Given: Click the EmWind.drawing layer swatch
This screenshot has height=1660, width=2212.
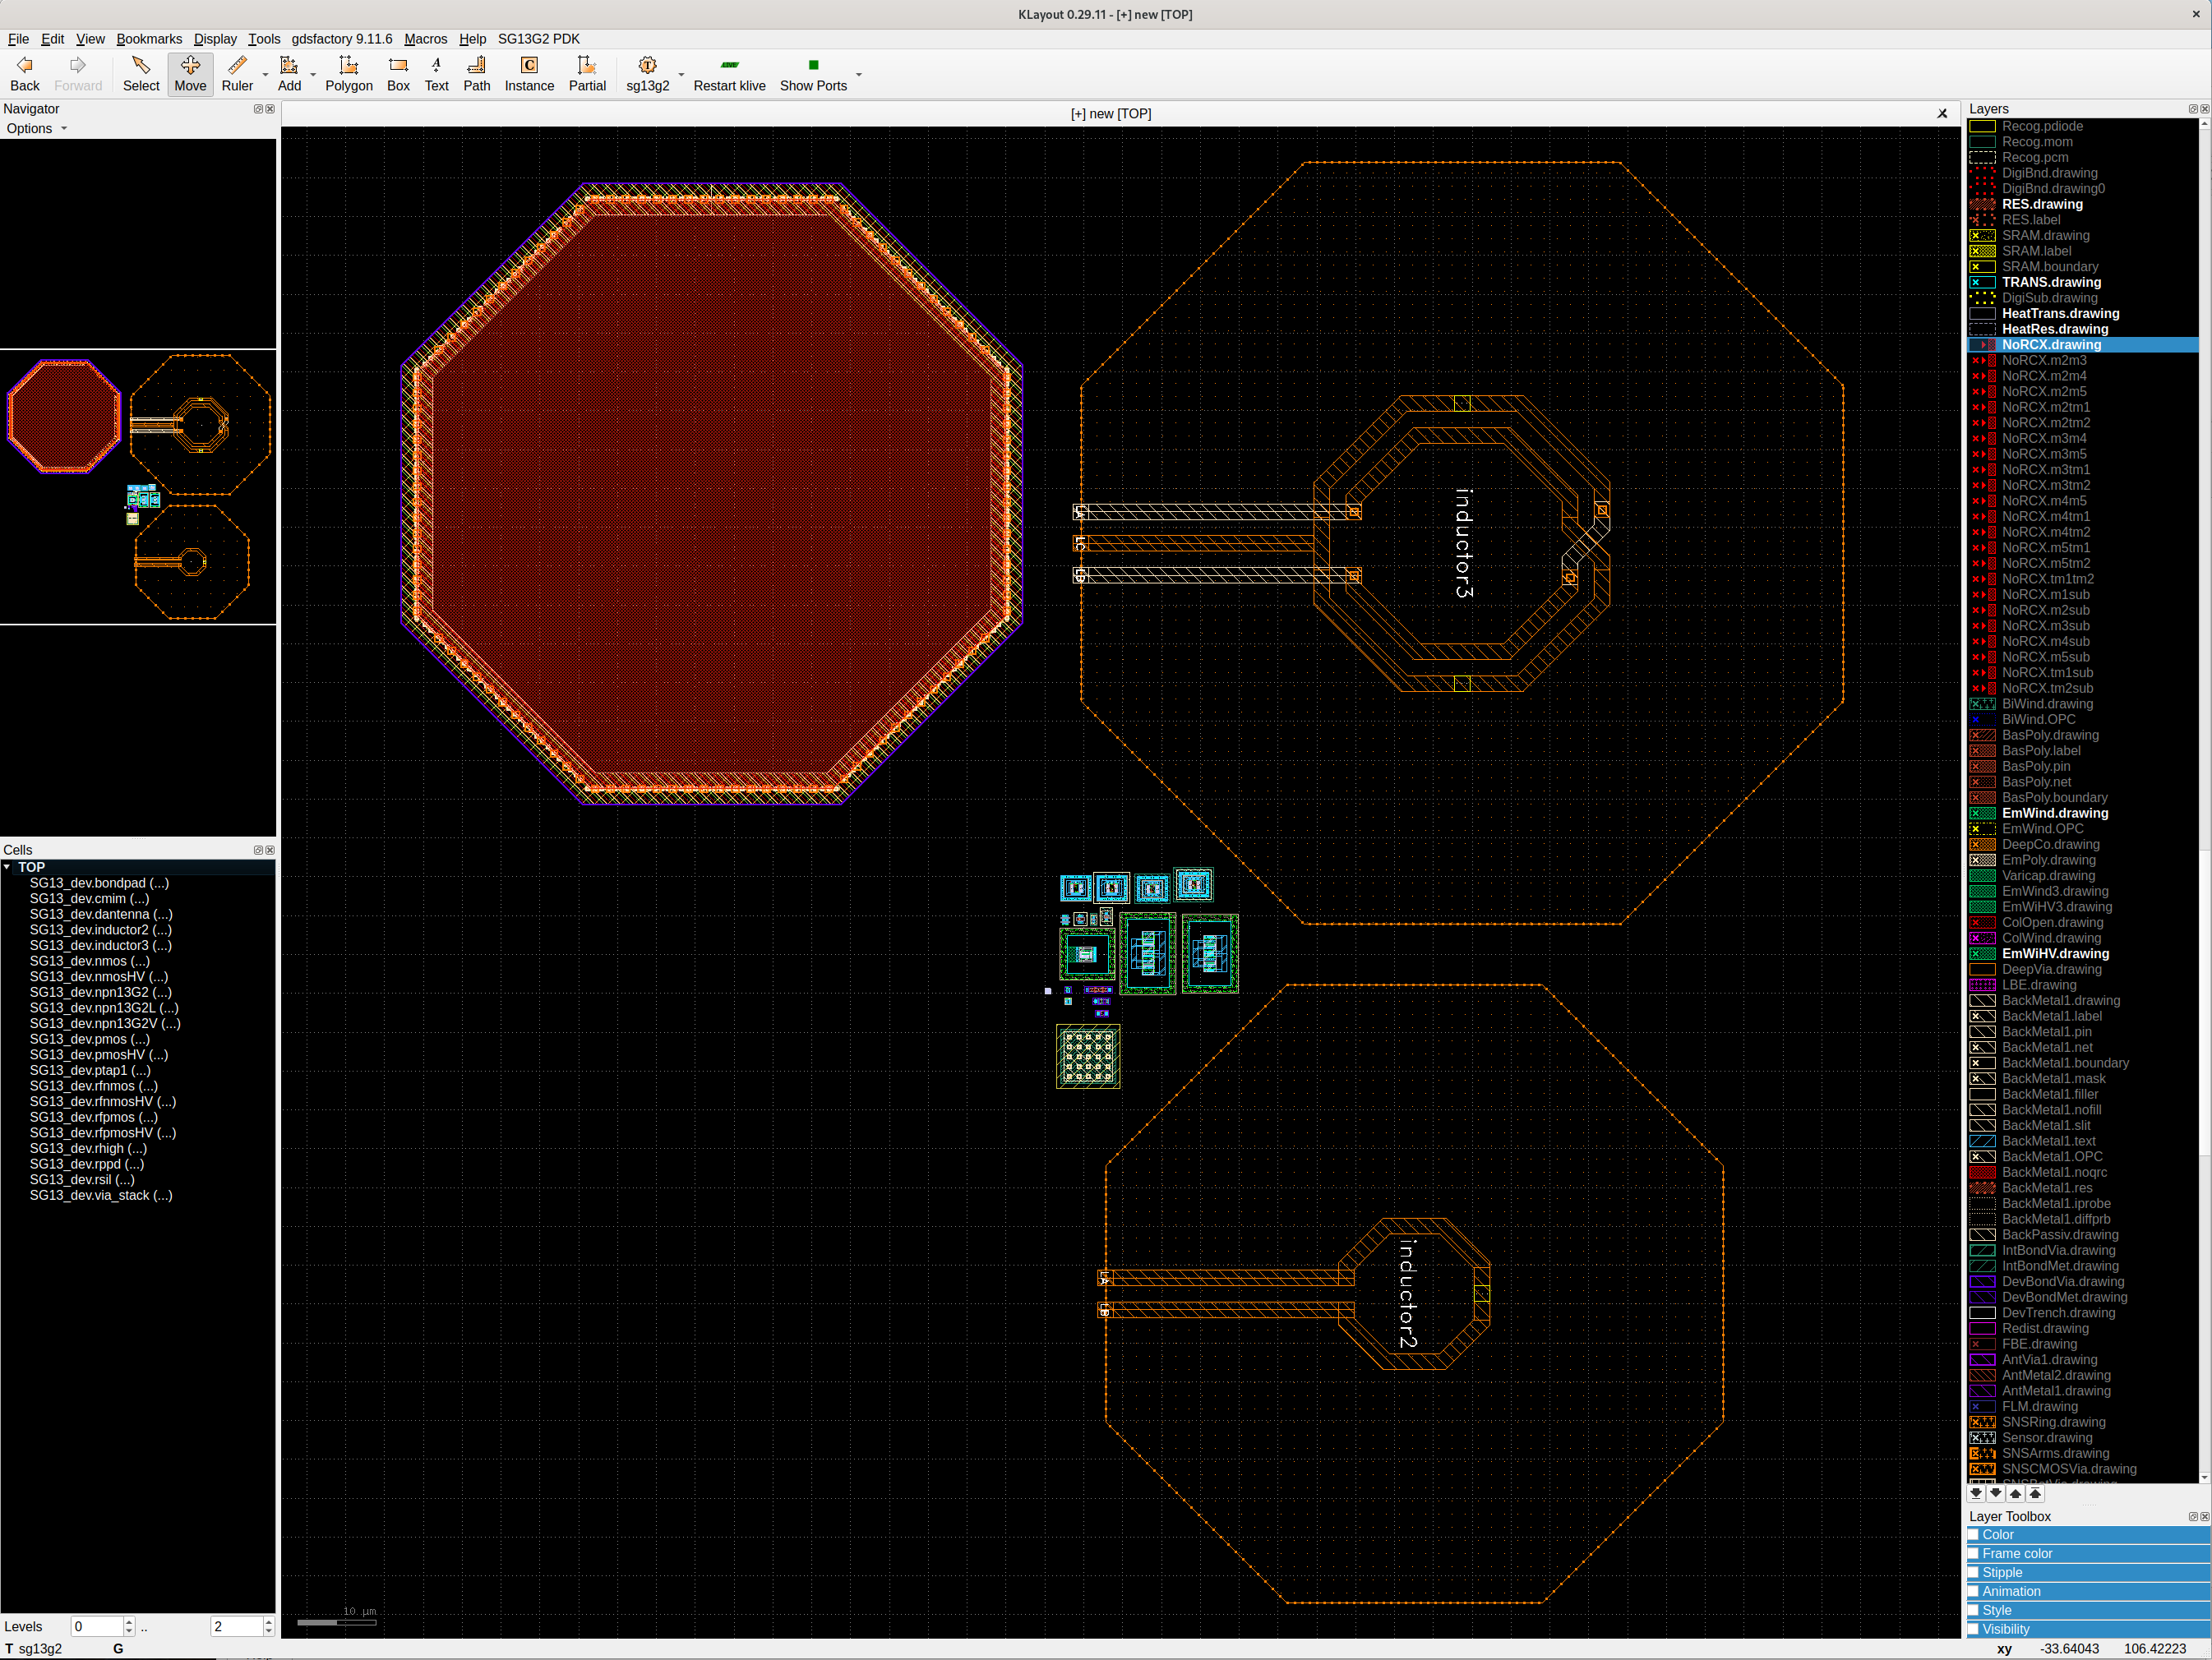Looking at the screenshot, I should pos(1982,813).
